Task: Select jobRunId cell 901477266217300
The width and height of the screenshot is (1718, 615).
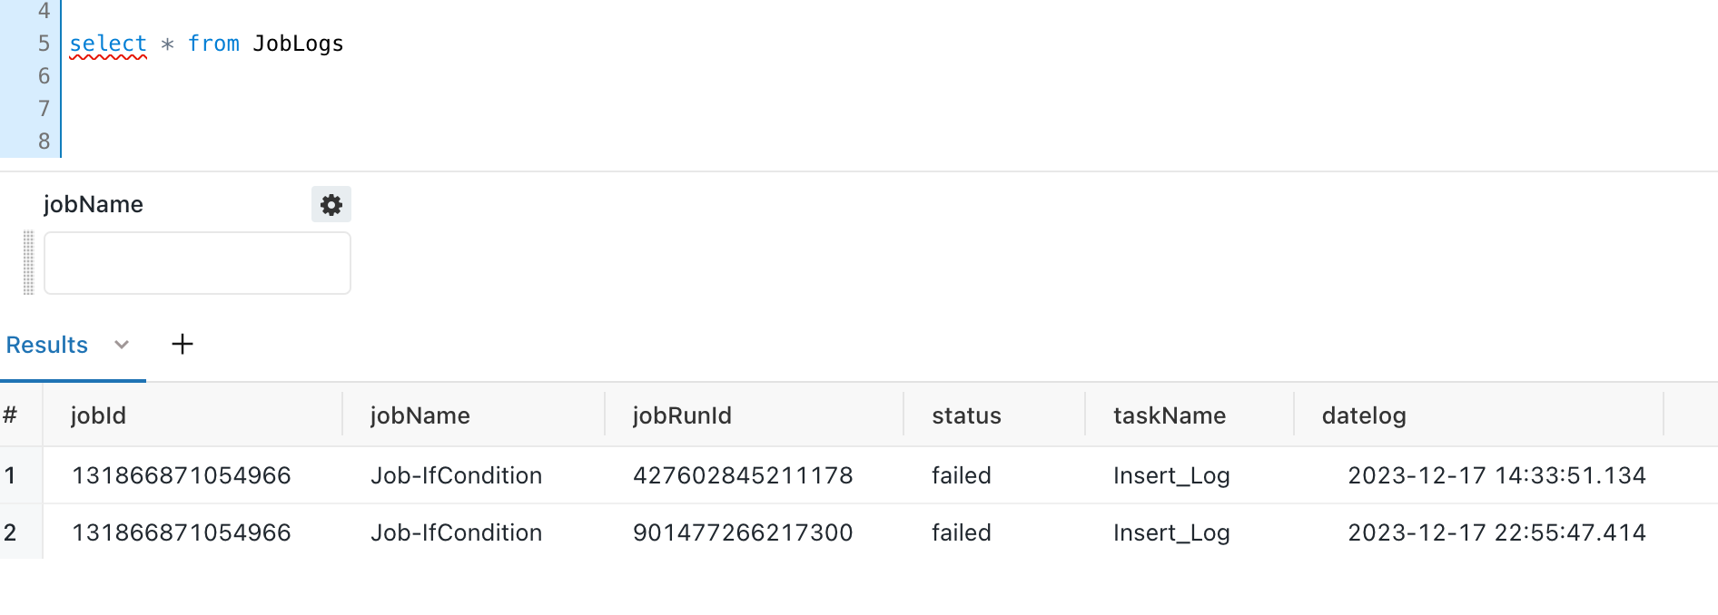Action: coord(743,532)
